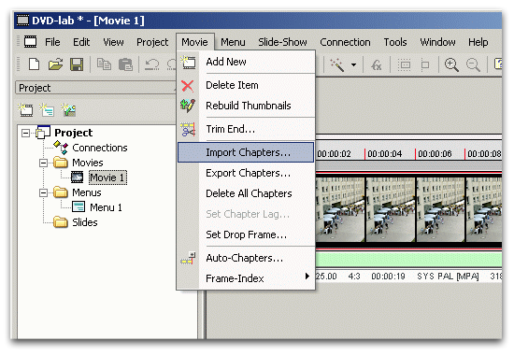Select Set Drop Frame... entry
This screenshot has width=514, height=355.
pos(246,234)
